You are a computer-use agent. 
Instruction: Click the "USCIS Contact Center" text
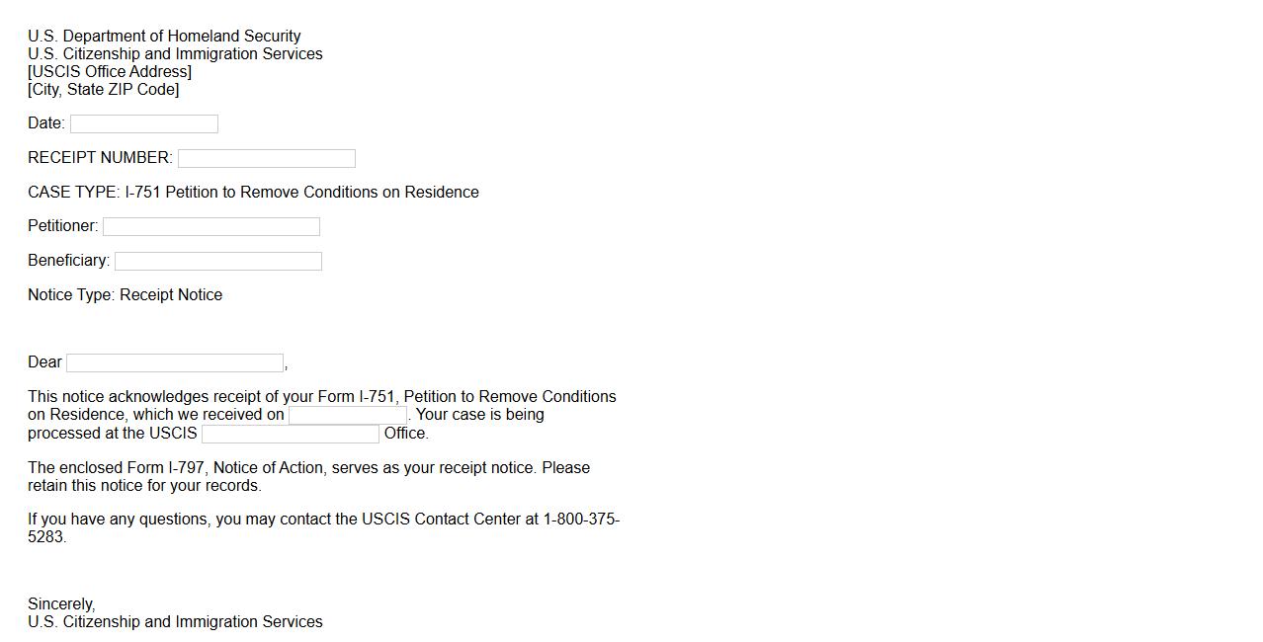pos(442,520)
